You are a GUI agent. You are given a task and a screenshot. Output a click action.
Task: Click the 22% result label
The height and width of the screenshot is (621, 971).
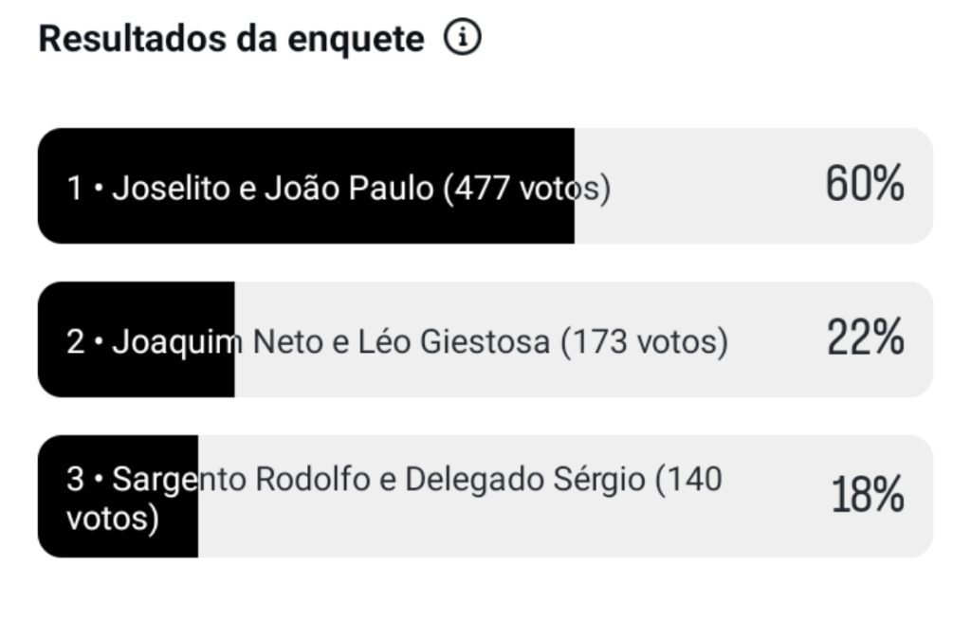(866, 338)
